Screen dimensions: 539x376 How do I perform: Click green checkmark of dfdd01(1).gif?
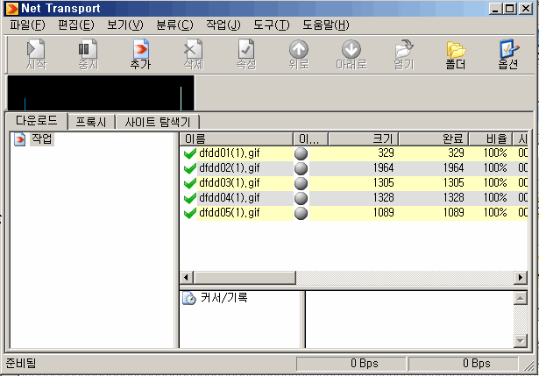(x=190, y=153)
